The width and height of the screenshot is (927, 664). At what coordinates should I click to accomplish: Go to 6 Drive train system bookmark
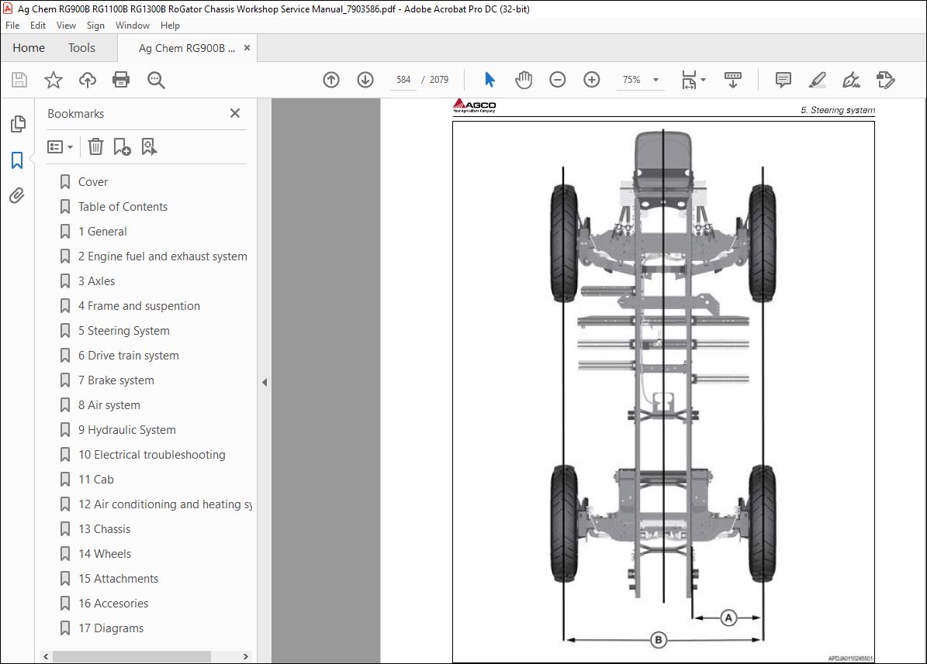(128, 356)
